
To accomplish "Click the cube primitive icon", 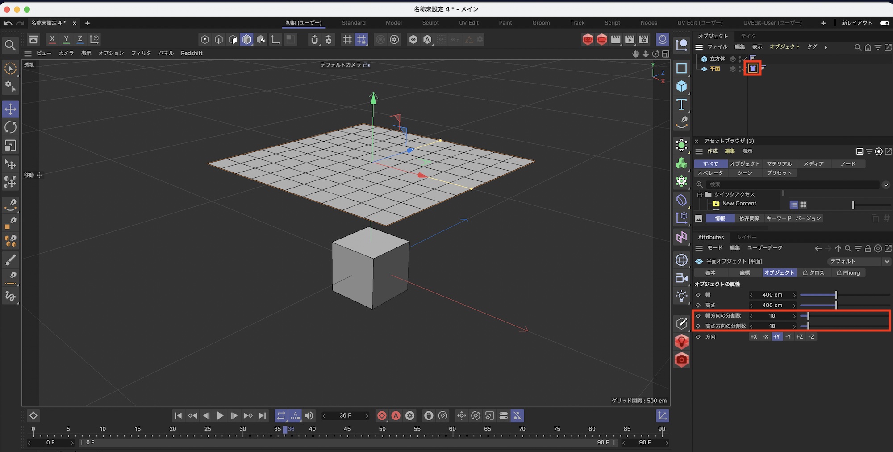I will tap(681, 86).
